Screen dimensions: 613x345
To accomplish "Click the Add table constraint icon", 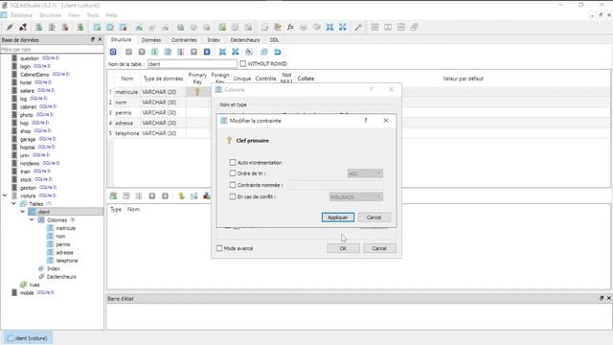I will coord(113,195).
